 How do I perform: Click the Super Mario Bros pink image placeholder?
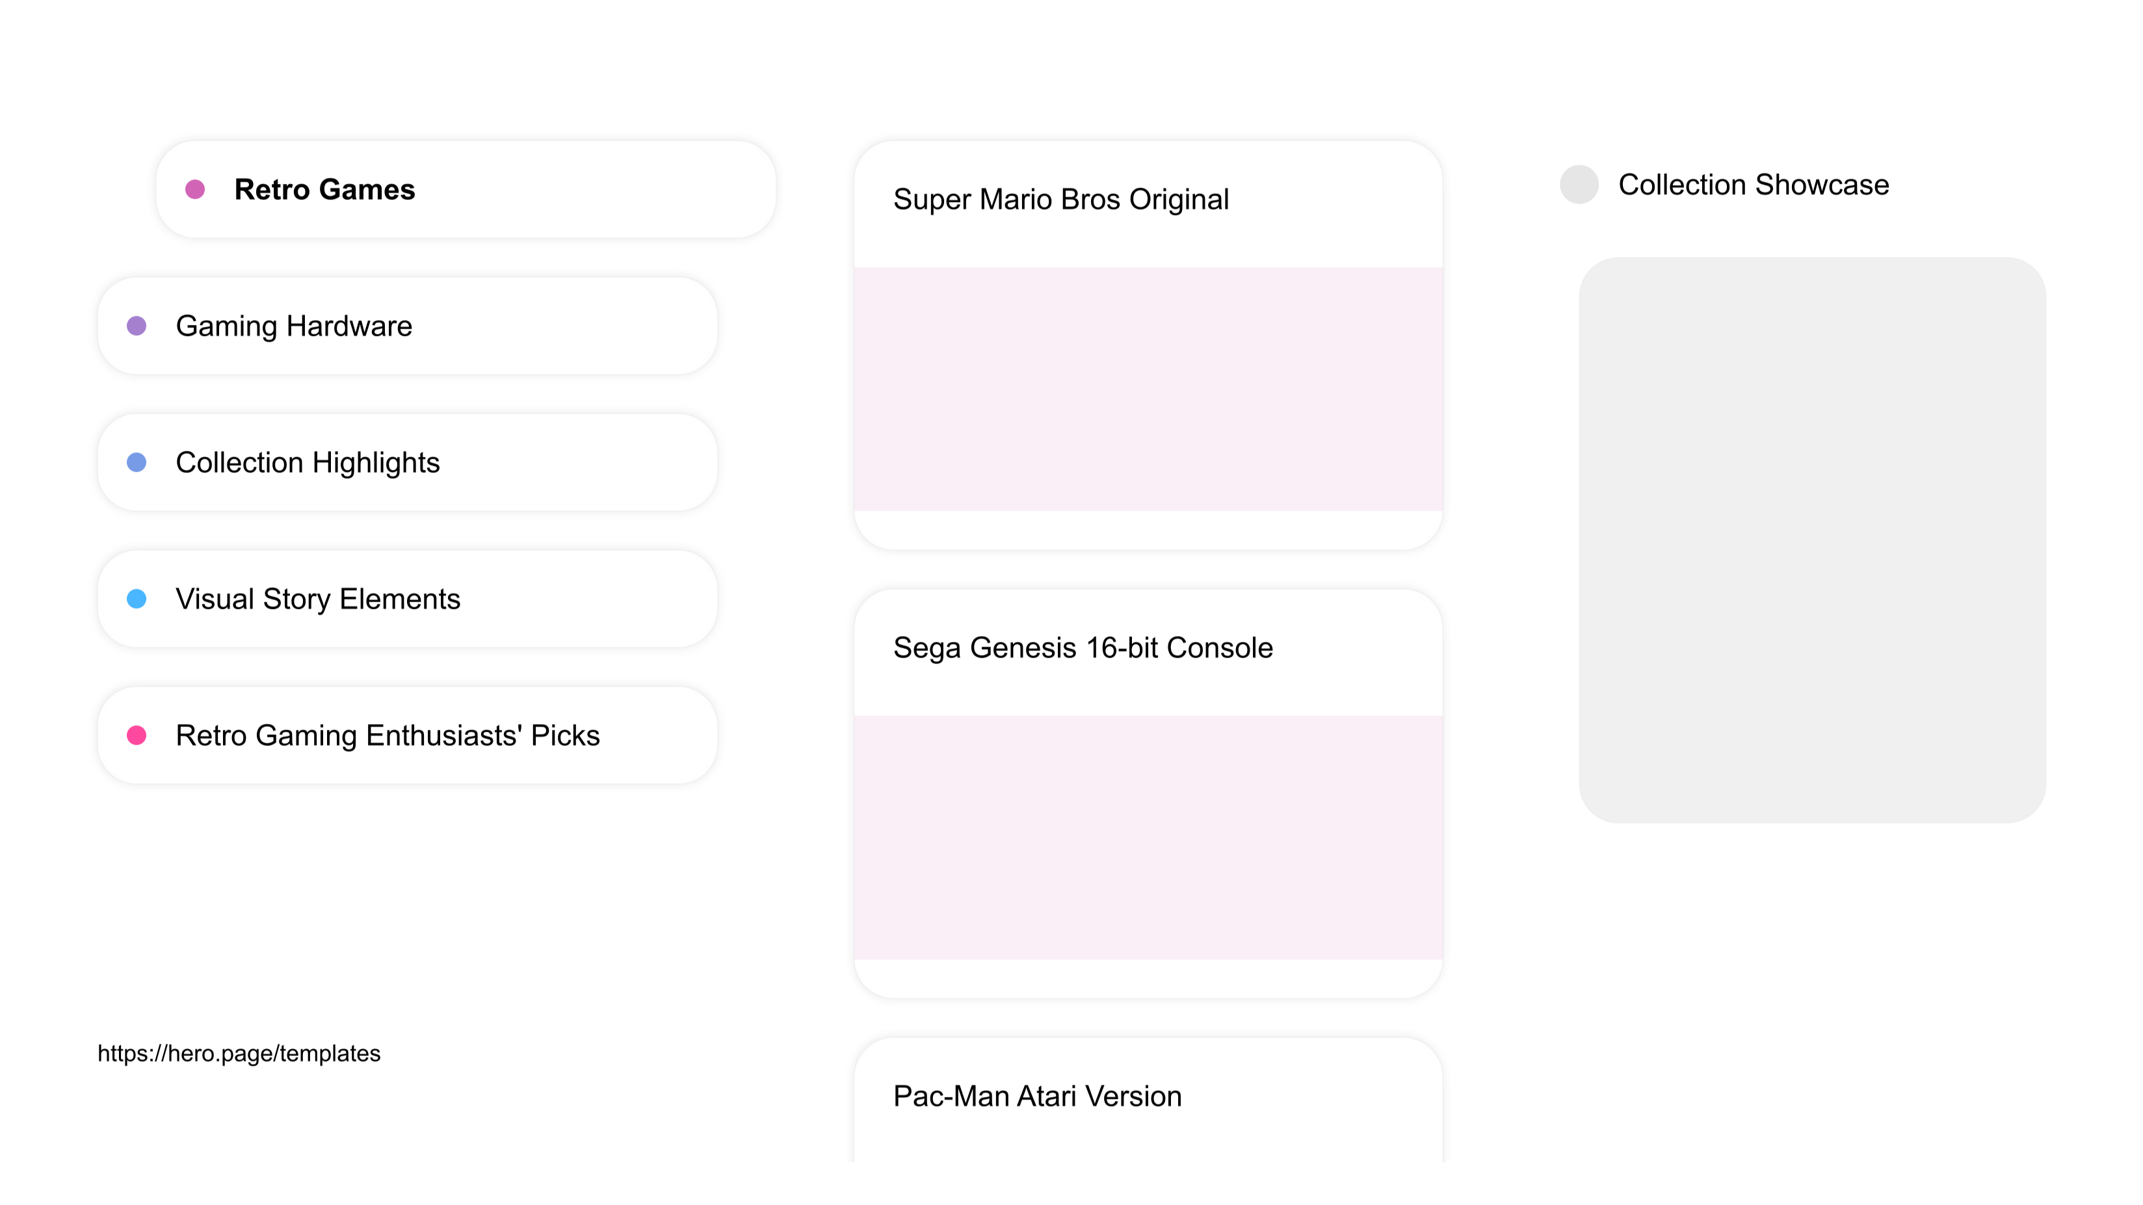(x=1148, y=389)
